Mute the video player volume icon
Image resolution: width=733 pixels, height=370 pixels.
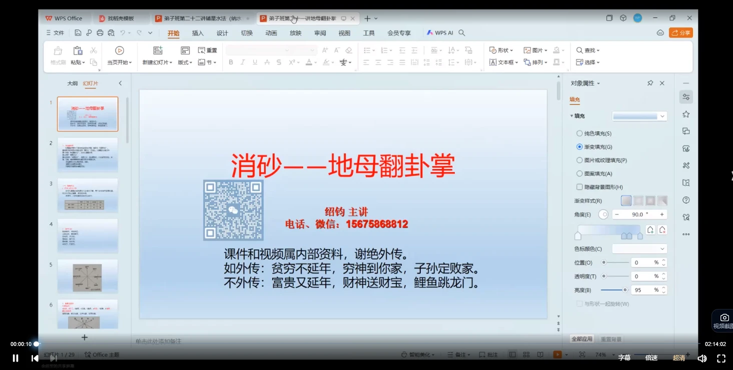tap(702, 358)
